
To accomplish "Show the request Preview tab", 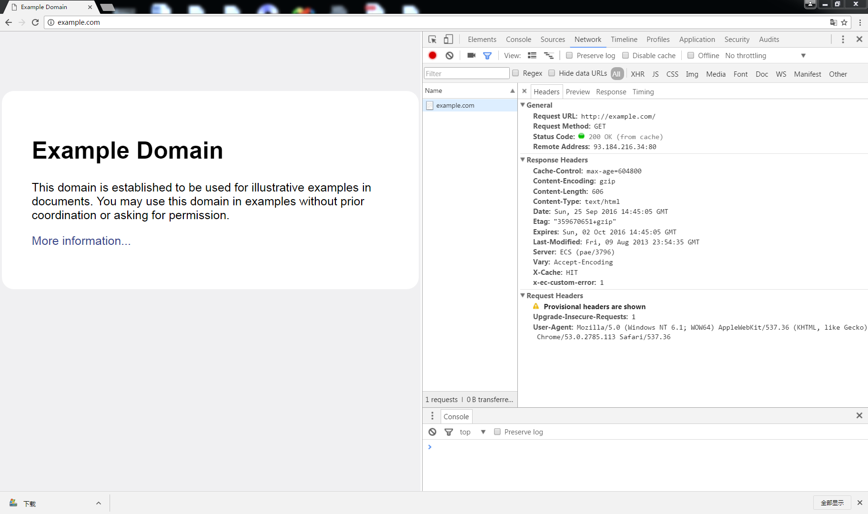I will (x=578, y=92).
